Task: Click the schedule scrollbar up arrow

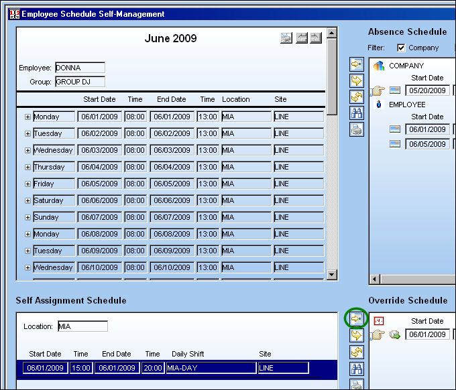Action: tap(332, 33)
